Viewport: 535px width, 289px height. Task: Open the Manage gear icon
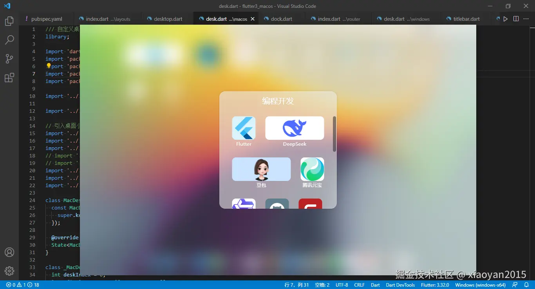[9, 271]
